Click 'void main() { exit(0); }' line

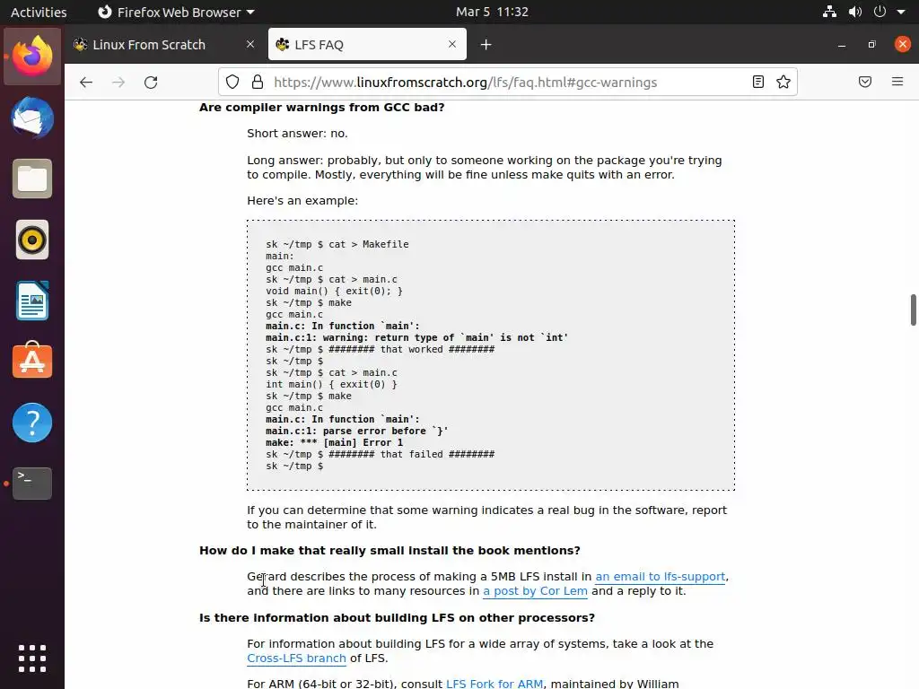tap(334, 291)
